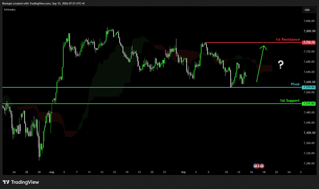Click the Sep label on time axis
The height and width of the screenshot is (189, 319).
click(183, 172)
